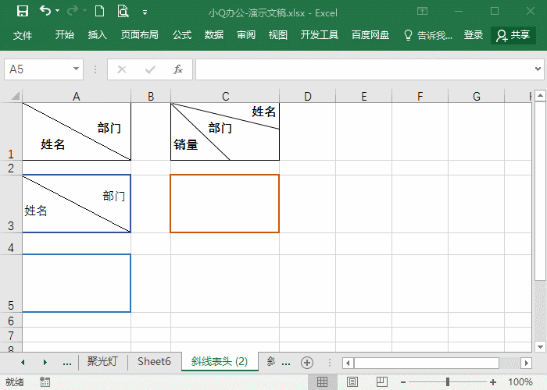Open the 开发工具 ribbon tab
Screen dimensions: 547x390
pyautogui.click(x=320, y=35)
